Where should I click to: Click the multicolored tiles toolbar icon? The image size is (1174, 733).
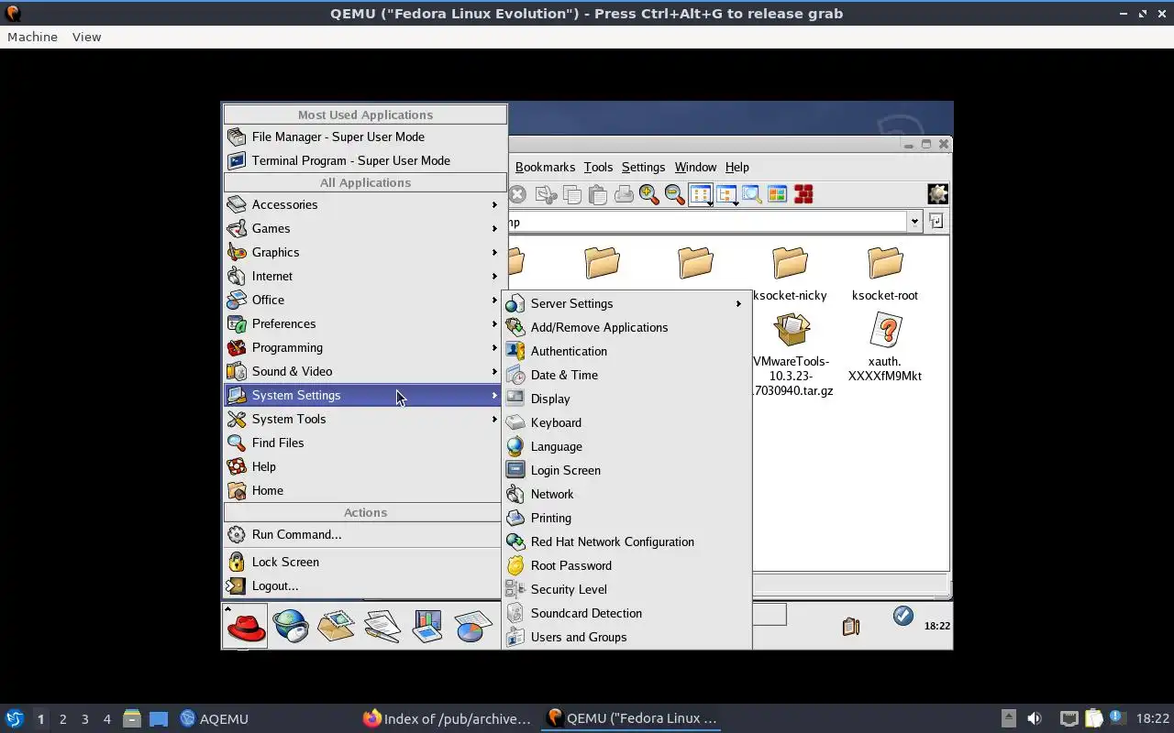click(778, 194)
